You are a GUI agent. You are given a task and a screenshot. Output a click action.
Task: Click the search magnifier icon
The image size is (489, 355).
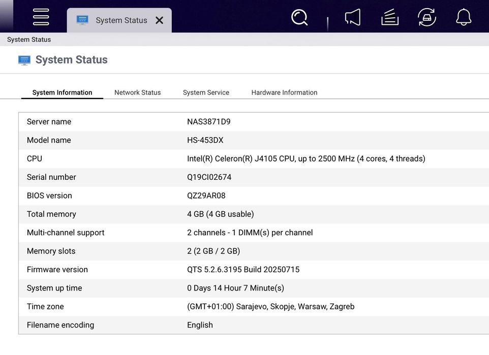pyautogui.click(x=299, y=18)
